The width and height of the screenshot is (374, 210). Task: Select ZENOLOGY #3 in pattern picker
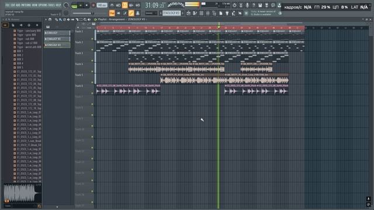pos(57,45)
